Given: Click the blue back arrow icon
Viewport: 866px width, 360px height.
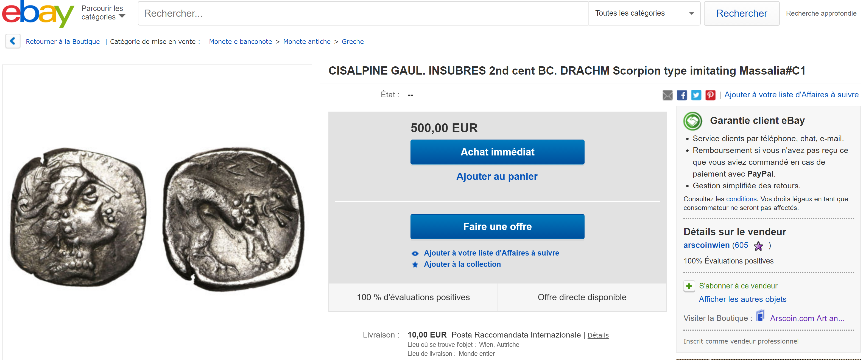Looking at the screenshot, I should 13,41.
